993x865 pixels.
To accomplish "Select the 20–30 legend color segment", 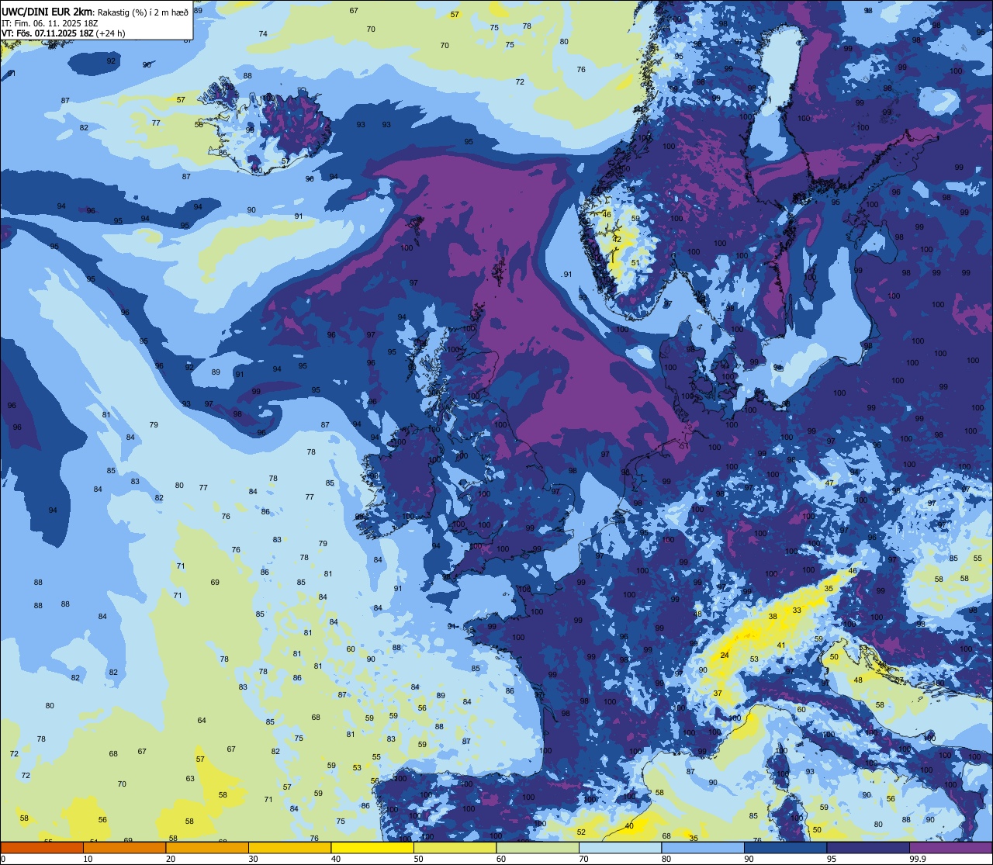I will click(207, 847).
